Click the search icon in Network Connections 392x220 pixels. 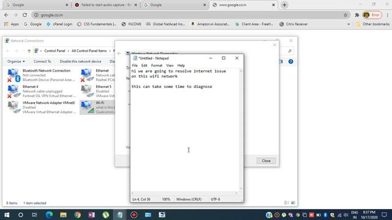click(290, 51)
